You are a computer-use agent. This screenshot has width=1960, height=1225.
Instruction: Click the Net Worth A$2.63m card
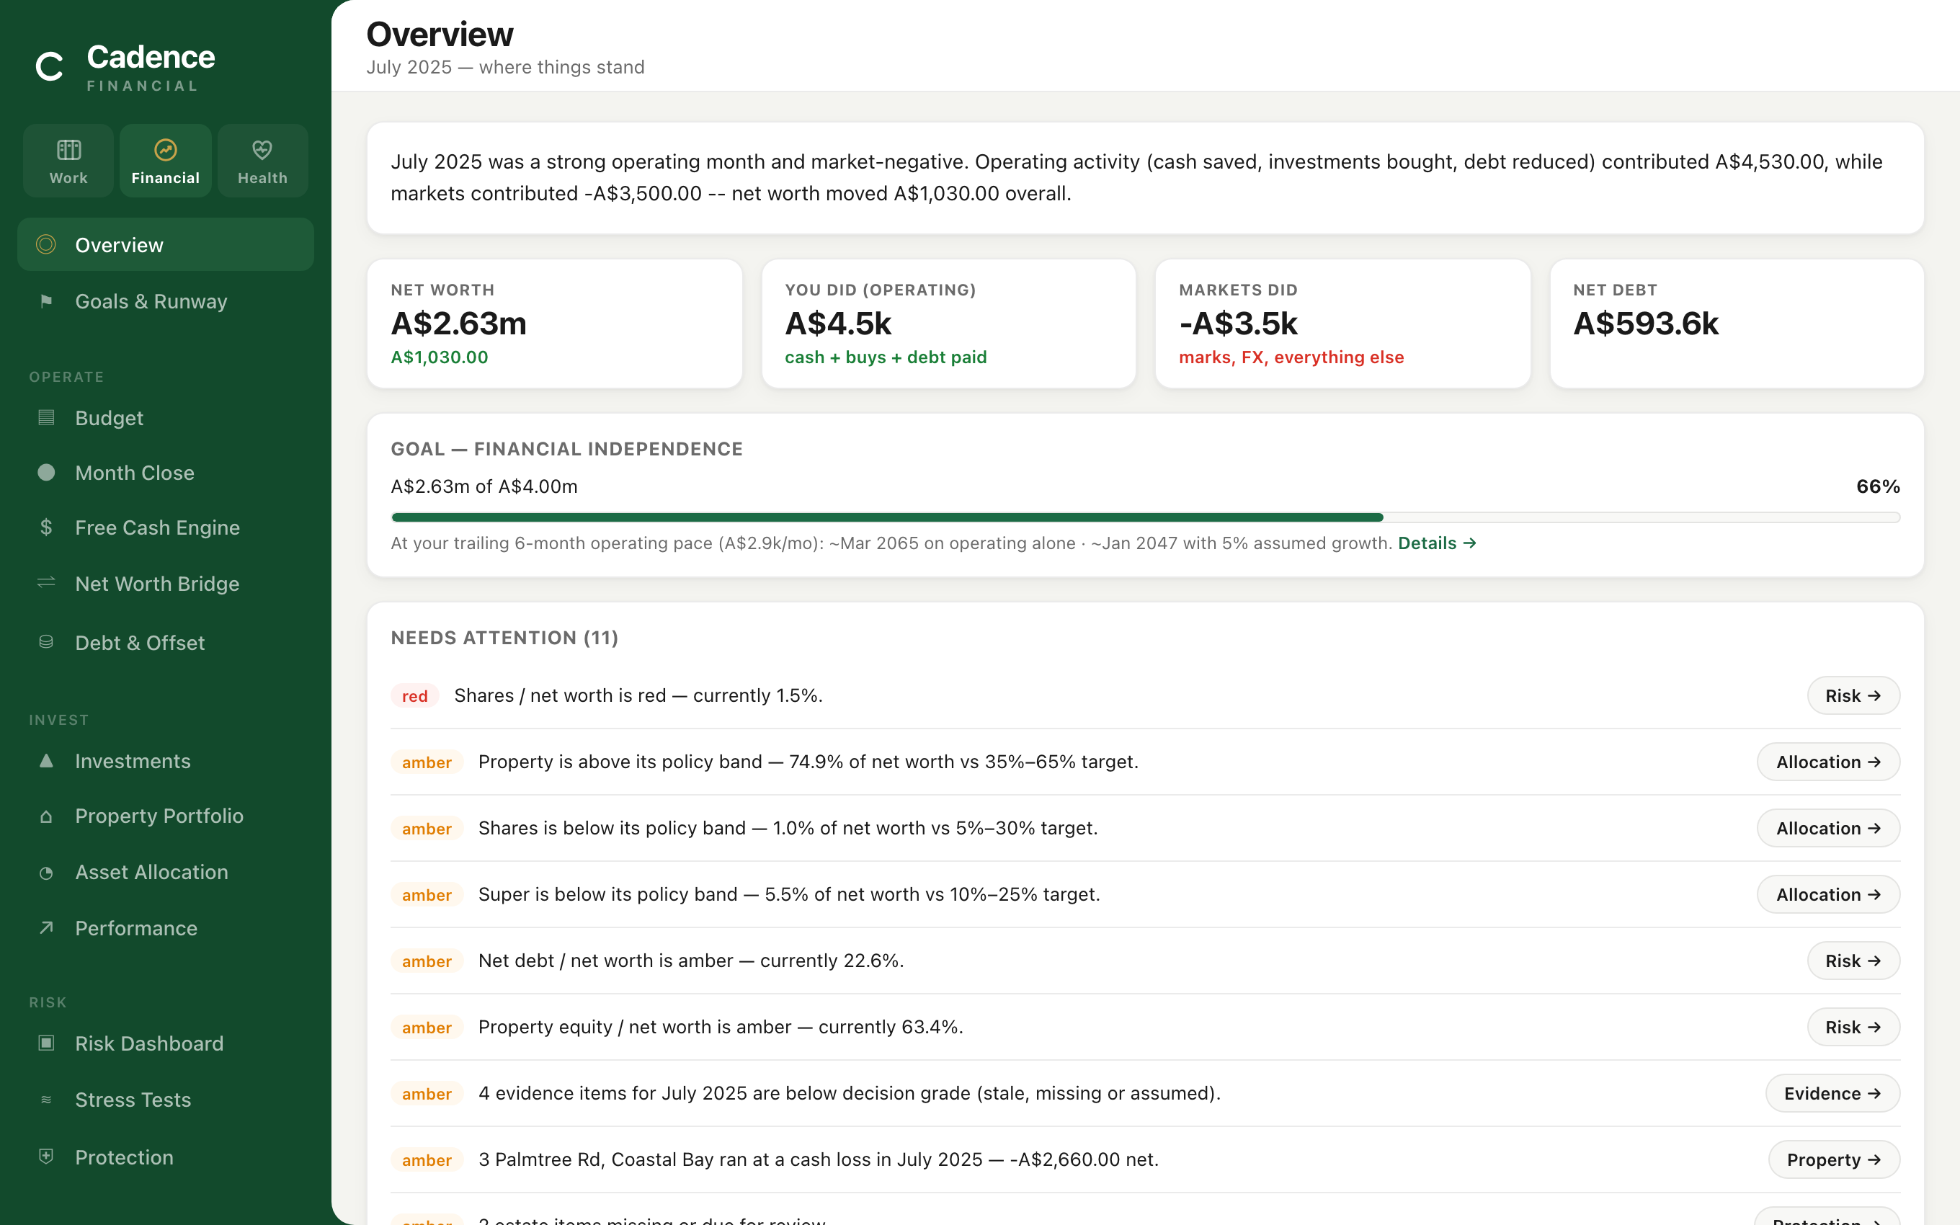point(555,324)
